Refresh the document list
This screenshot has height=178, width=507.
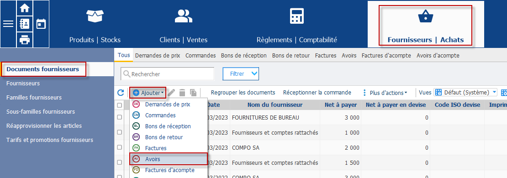coord(121,93)
